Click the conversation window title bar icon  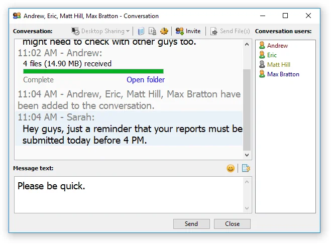coord(17,16)
